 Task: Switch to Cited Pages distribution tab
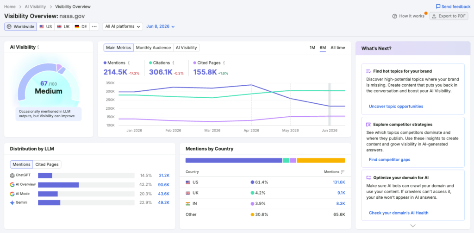[47, 164]
